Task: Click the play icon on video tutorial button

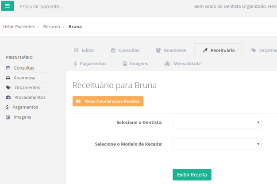Action: tap(78, 101)
